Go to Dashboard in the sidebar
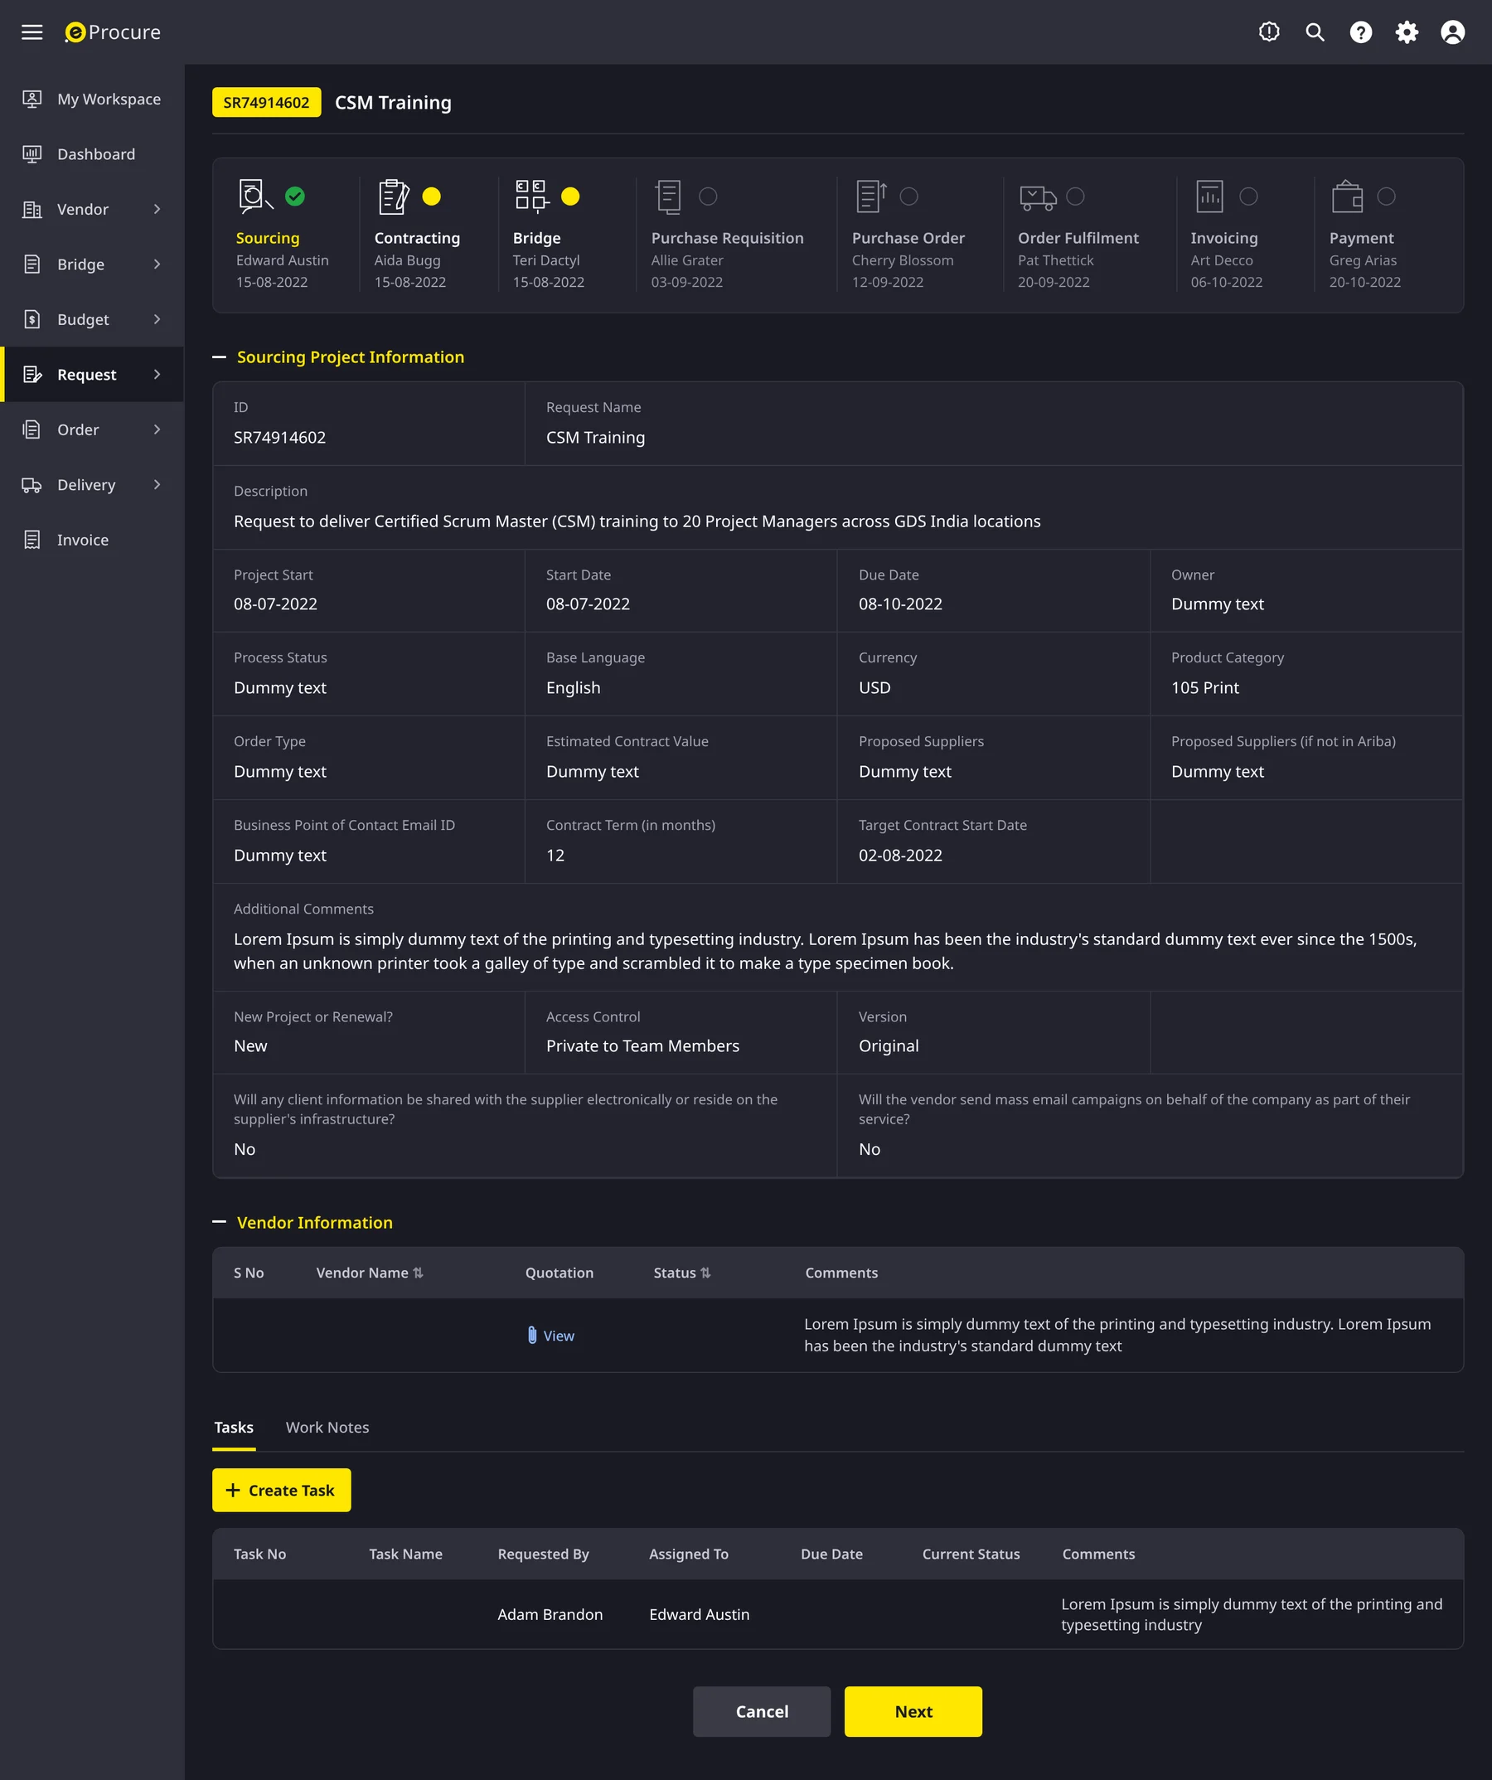The image size is (1492, 1780). (x=91, y=154)
